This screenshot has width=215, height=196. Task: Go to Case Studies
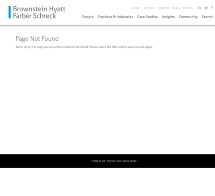click(x=147, y=17)
